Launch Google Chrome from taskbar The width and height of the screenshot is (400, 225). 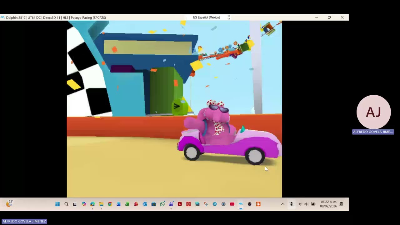pos(110,204)
